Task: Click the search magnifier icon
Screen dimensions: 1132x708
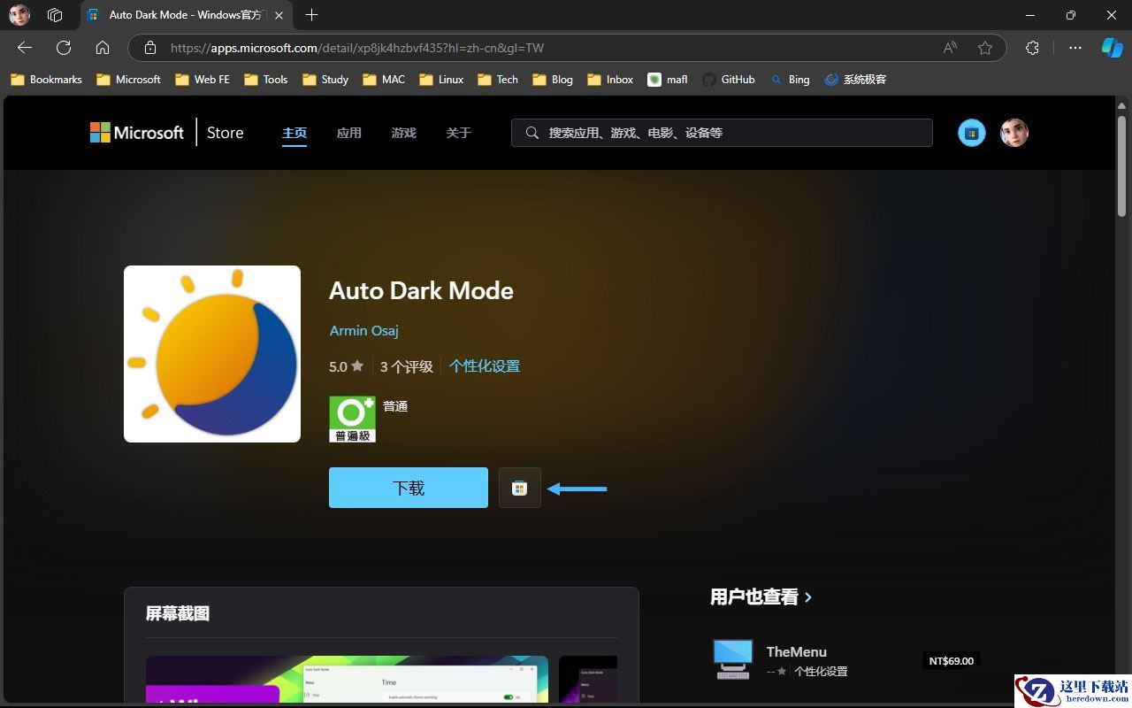Action: (532, 133)
